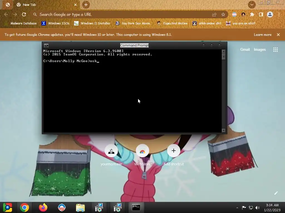
Task: Open the striped flag extension icon
Action: pos(234,14)
